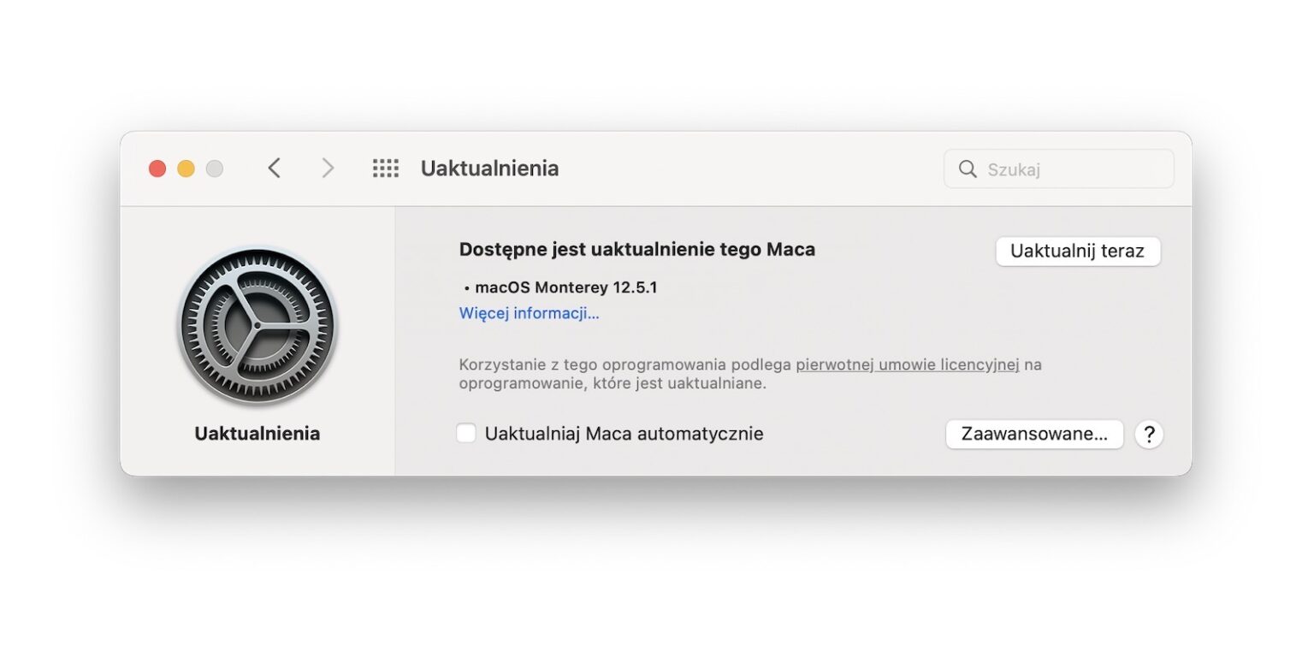This screenshot has width=1314, height=657.
Task: Click the green zoom window control
Action: (214, 169)
